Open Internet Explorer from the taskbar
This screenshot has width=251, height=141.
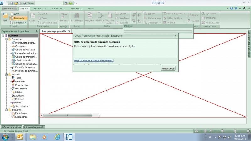57,137
